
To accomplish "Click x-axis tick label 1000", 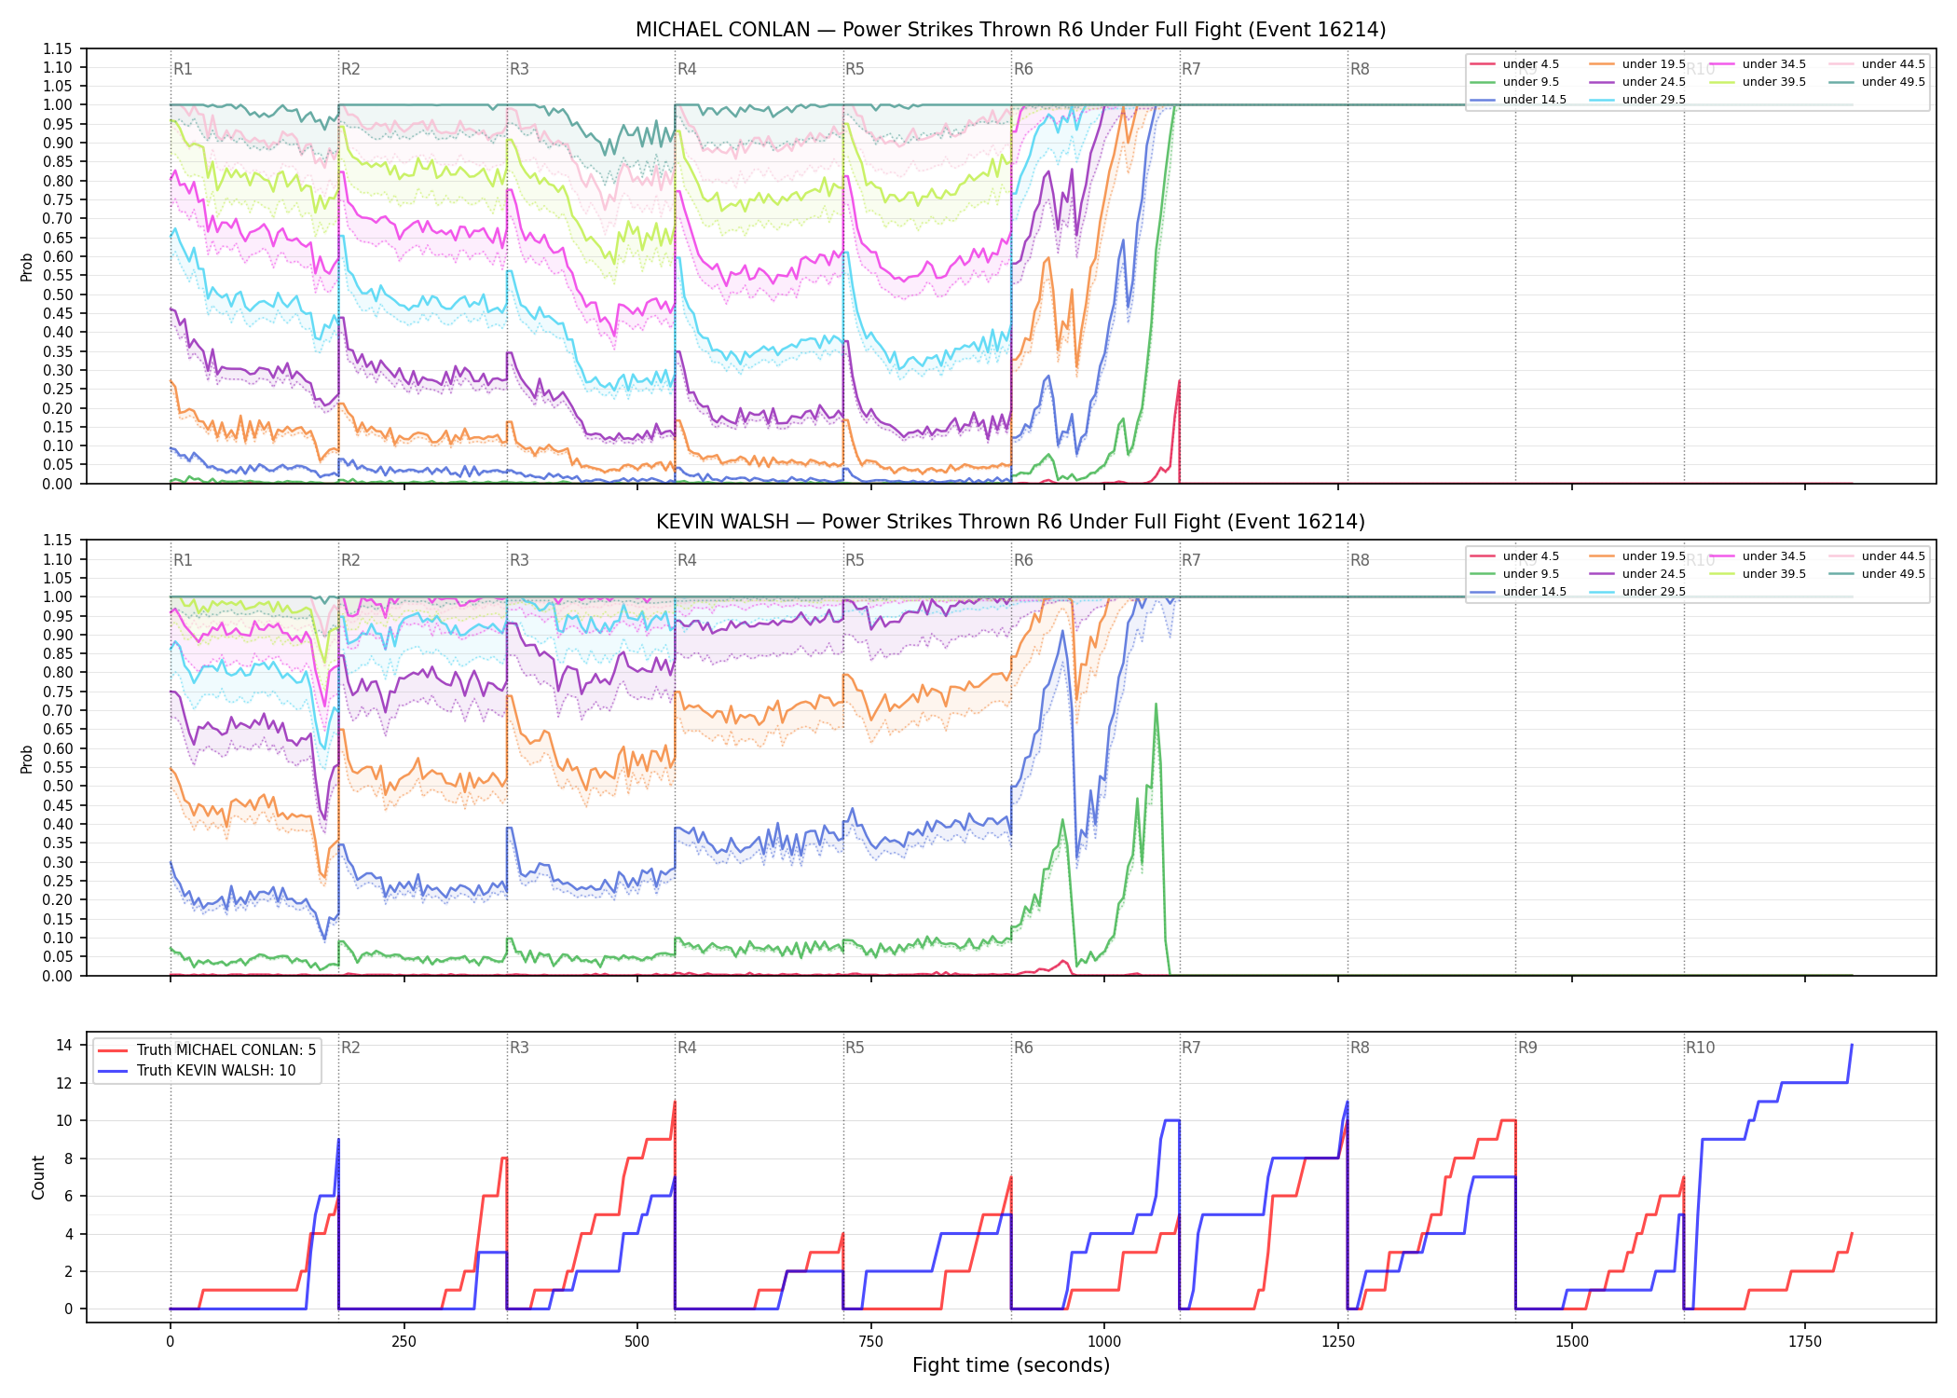I will pos(1104,1342).
